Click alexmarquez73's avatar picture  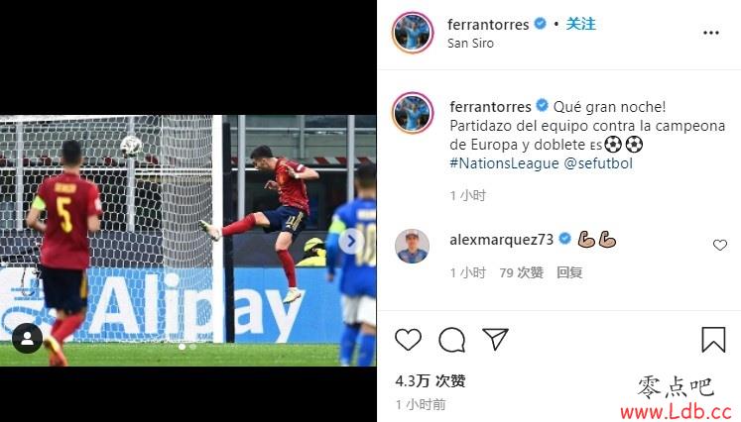coord(412,246)
